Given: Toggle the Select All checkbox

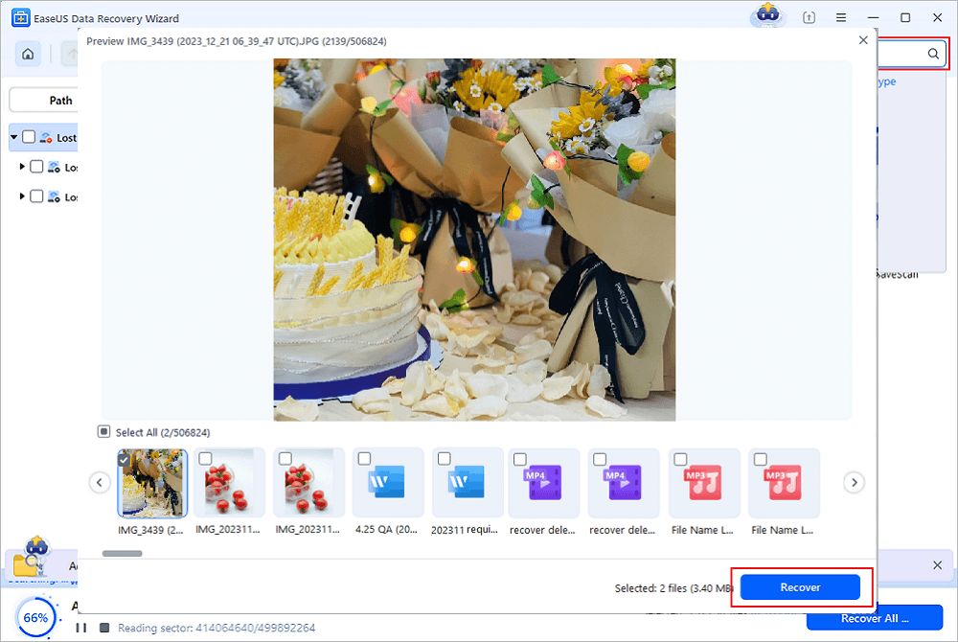Looking at the screenshot, I should click(x=103, y=432).
